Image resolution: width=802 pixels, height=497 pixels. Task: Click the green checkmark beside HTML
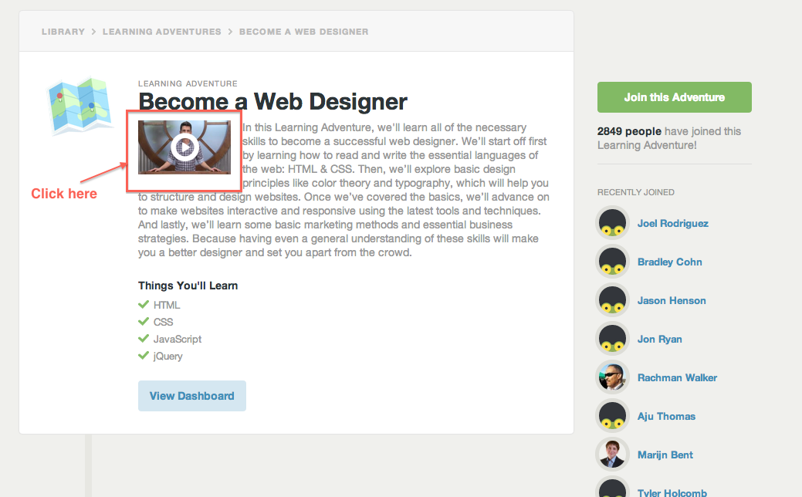[143, 304]
